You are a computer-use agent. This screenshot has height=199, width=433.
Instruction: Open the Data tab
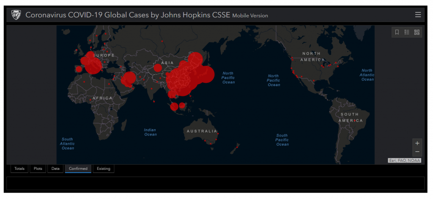pos(55,169)
